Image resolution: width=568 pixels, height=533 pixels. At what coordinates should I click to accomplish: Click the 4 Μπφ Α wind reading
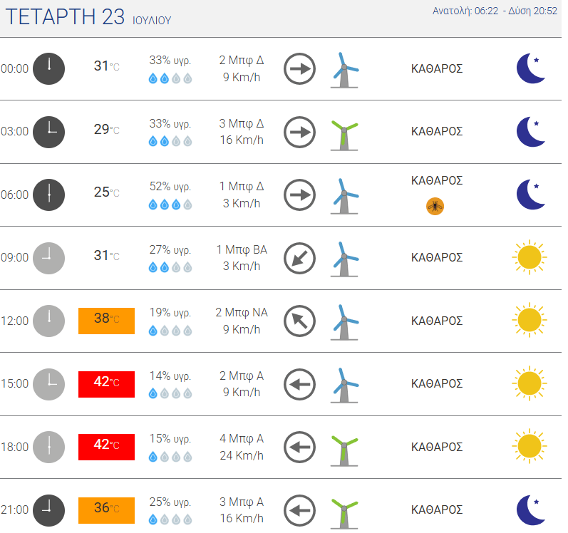click(x=242, y=438)
